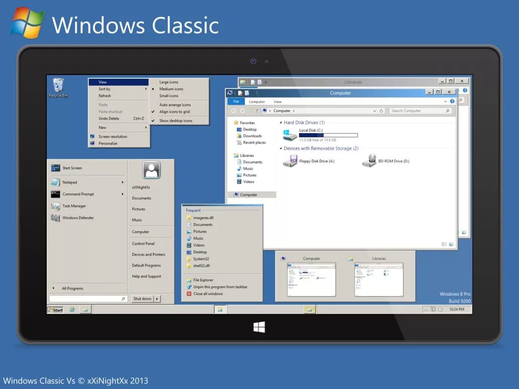Open the Recycle Bin desktop icon

58,85
